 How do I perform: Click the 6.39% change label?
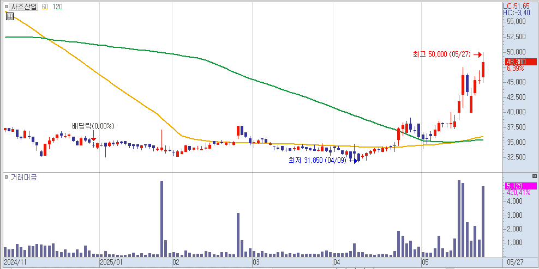[x=515, y=68]
